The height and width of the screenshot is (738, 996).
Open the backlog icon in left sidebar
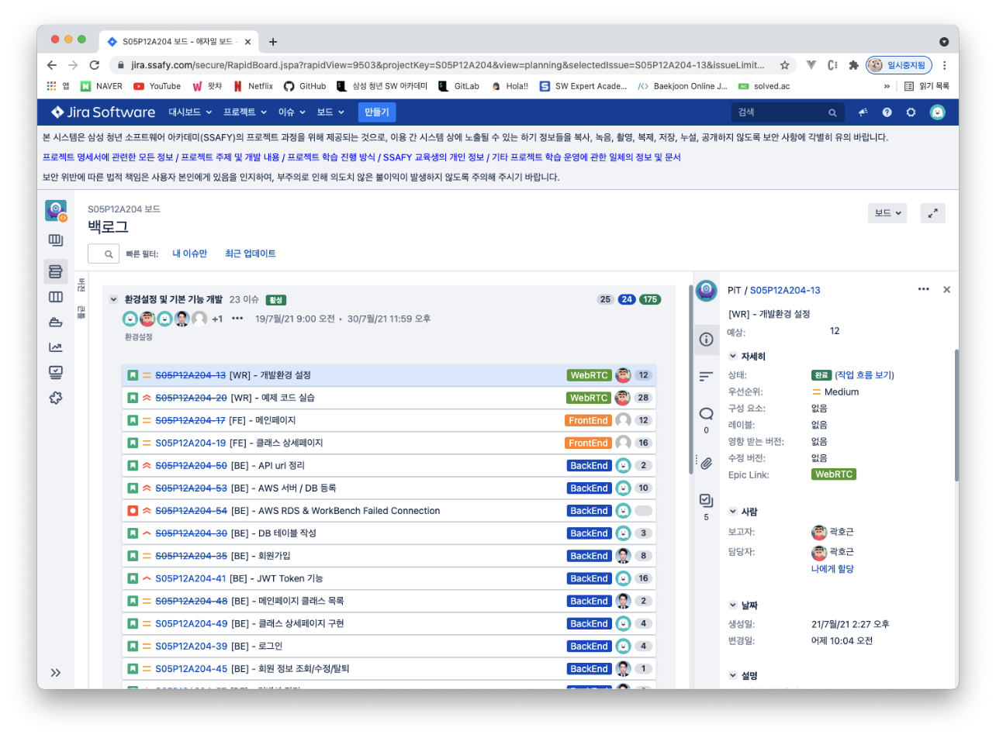click(56, 271)
